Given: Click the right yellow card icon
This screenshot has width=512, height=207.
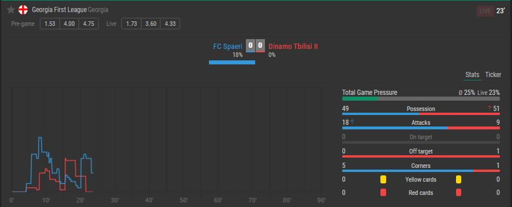Looking at the screenshot, I should click(458, 179).
